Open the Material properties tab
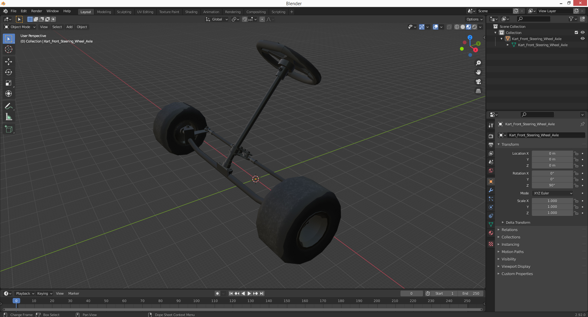588x317 pixels. coord(491,233)
